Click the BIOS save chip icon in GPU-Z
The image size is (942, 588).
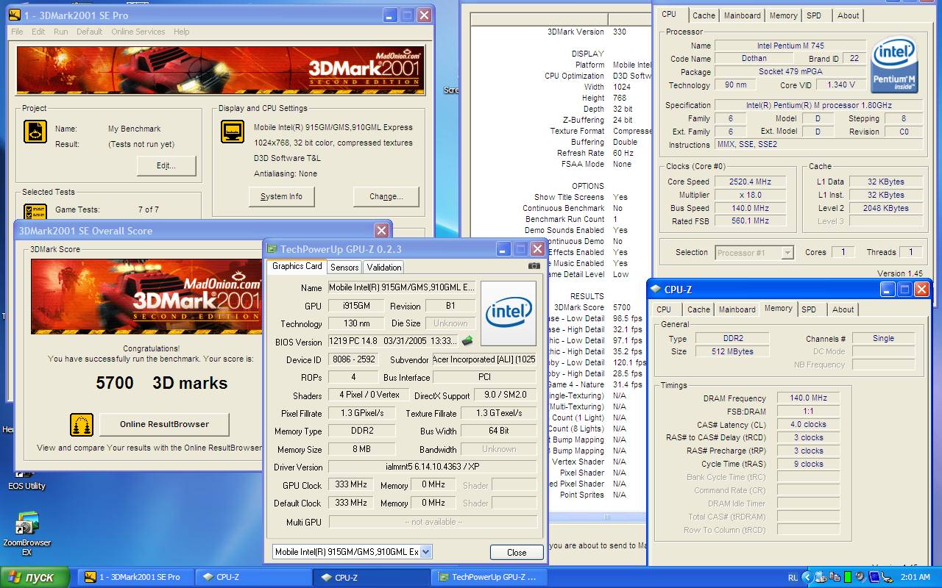coord(467,341)
